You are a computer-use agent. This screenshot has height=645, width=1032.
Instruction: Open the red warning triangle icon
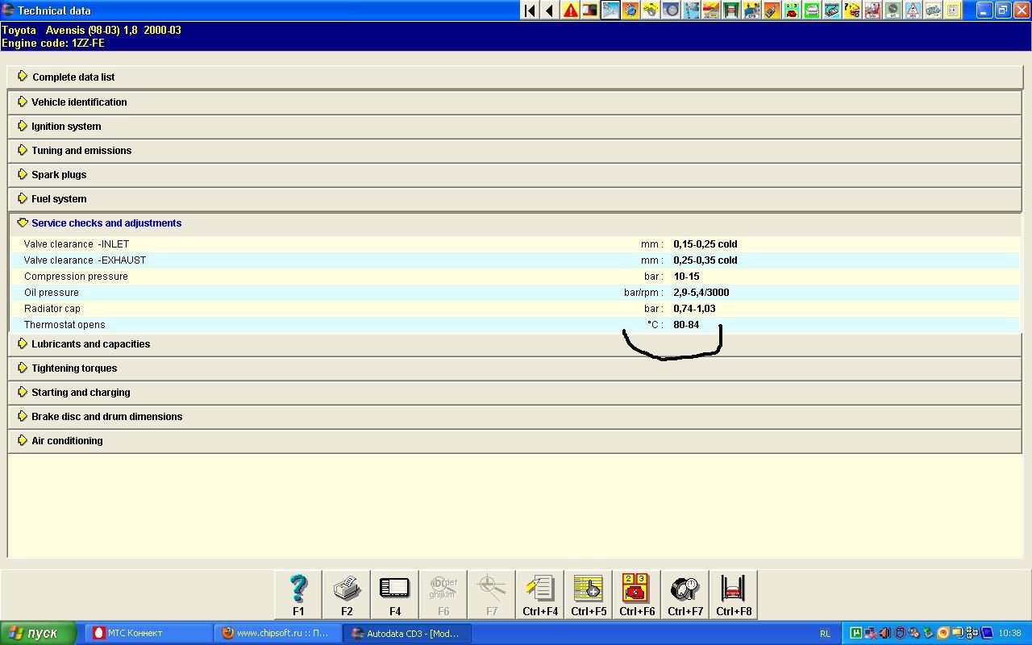tap(570, 10)
